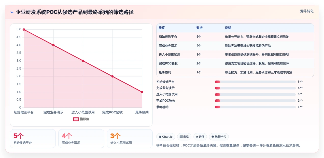Click y-axis tick 2.5
This screenshot has height=158, width=324.
coord(19,69)
